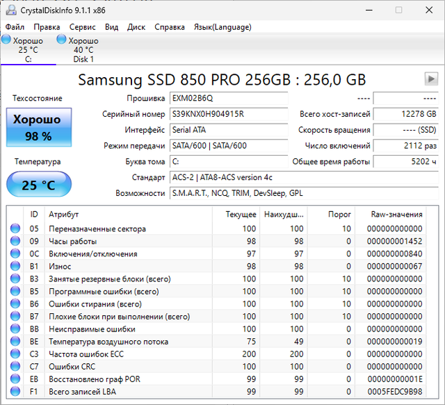Click status orb of attribute B7 row

tap(15, 316)
